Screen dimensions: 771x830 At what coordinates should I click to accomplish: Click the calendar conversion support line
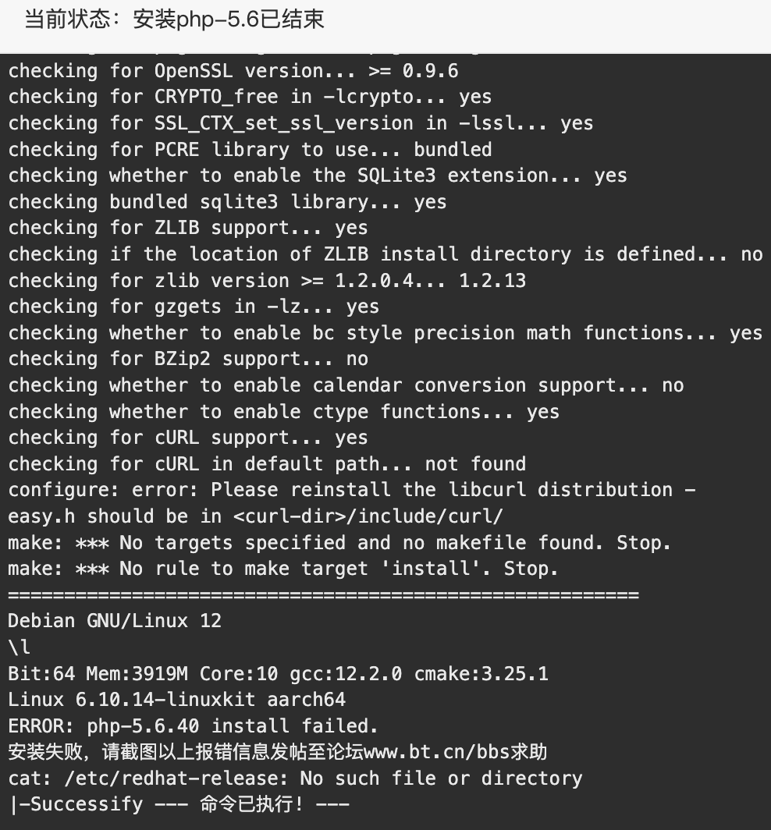coord(346,385)
